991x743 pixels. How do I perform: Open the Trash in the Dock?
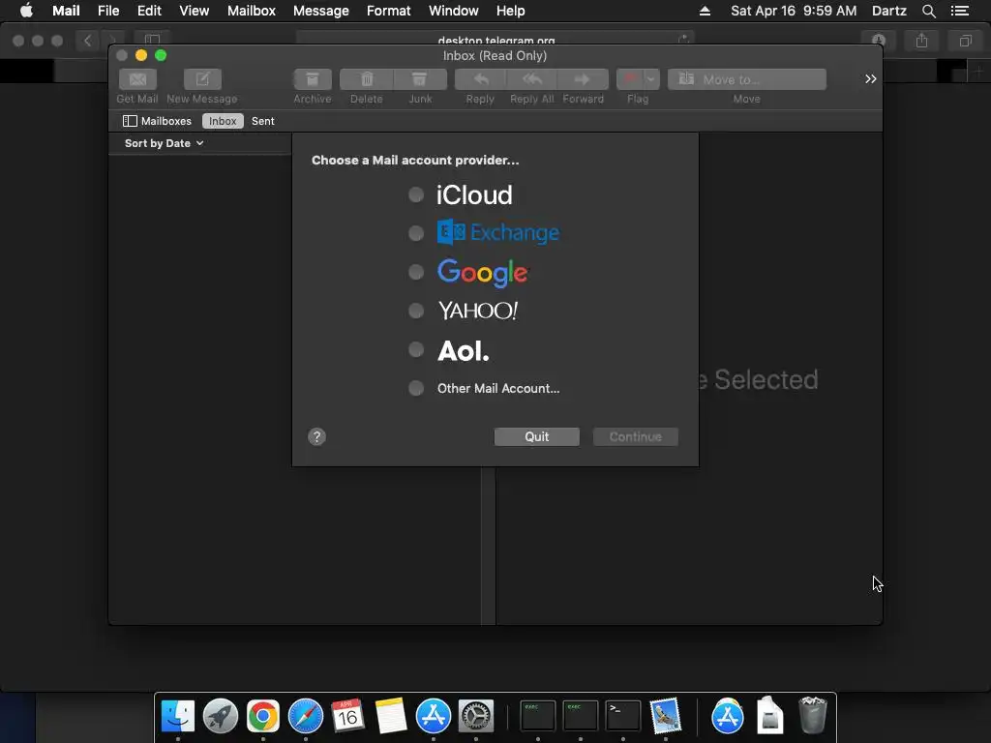[x=813, y=715]
